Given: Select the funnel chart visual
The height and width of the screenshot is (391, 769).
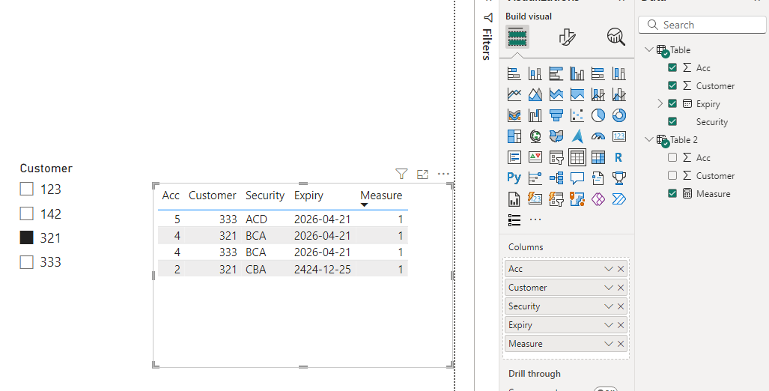Looking at the screenshot, I should (556, 115).
